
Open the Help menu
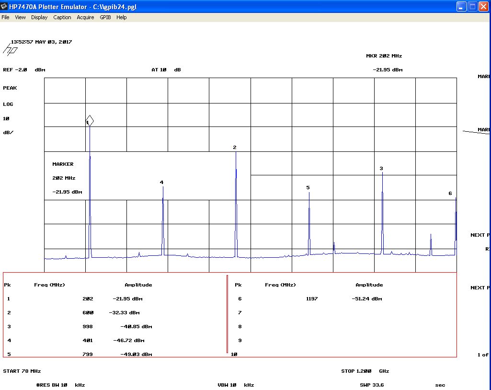(122, 17)
